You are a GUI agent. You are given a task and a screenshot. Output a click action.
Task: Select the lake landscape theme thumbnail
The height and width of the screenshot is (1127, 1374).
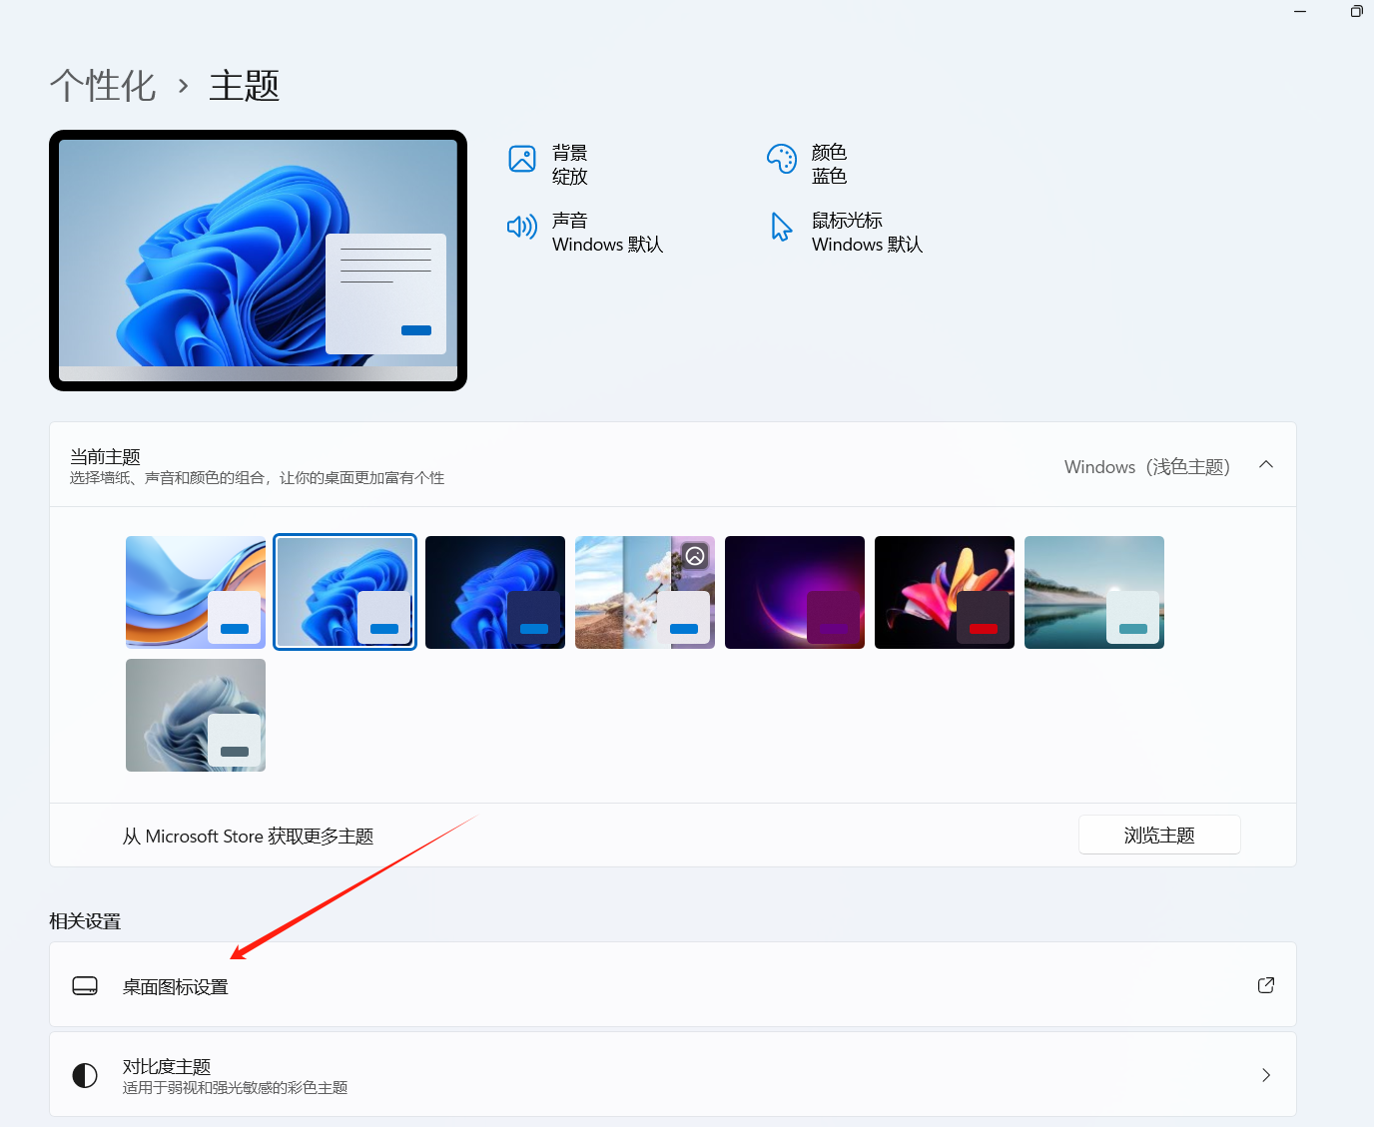[1094, 592]
